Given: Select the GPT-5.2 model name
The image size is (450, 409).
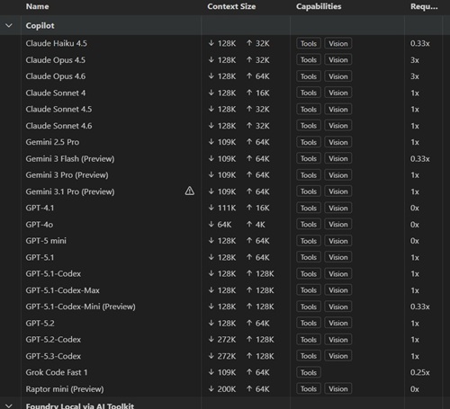Looking at the screenshot, I should point(40,324).
